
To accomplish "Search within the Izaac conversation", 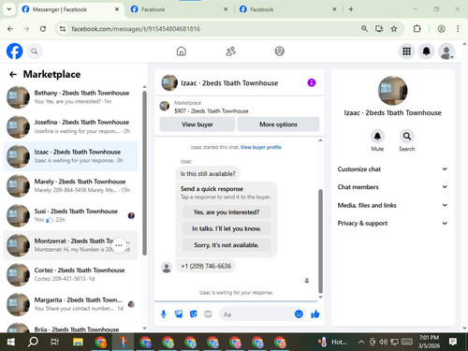I will click(x=407, y=137).
